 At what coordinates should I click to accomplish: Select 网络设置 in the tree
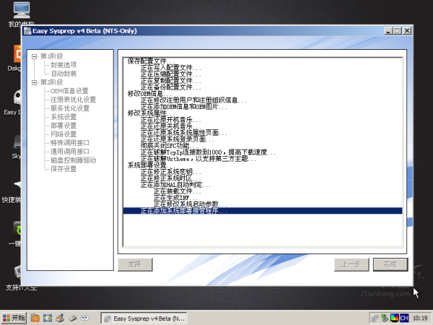point(64,134)
